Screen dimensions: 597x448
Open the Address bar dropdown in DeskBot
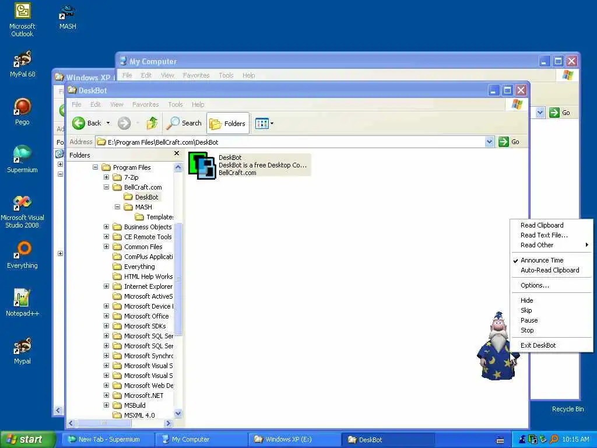[x=489, y=142]
